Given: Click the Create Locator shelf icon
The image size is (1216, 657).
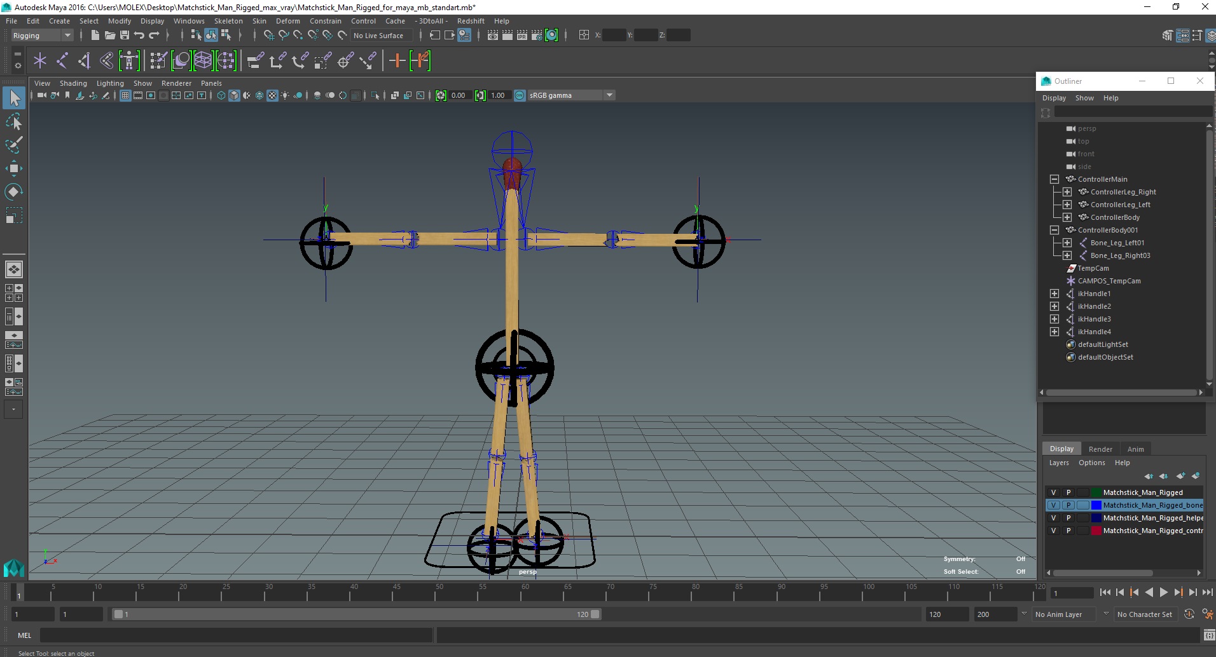Looking at the screenshot, I should 40,61.
